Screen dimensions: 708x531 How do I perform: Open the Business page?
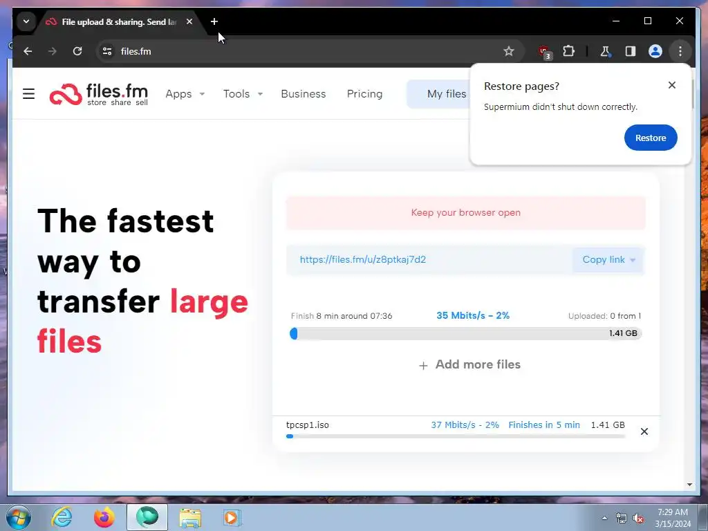[304, 94]
